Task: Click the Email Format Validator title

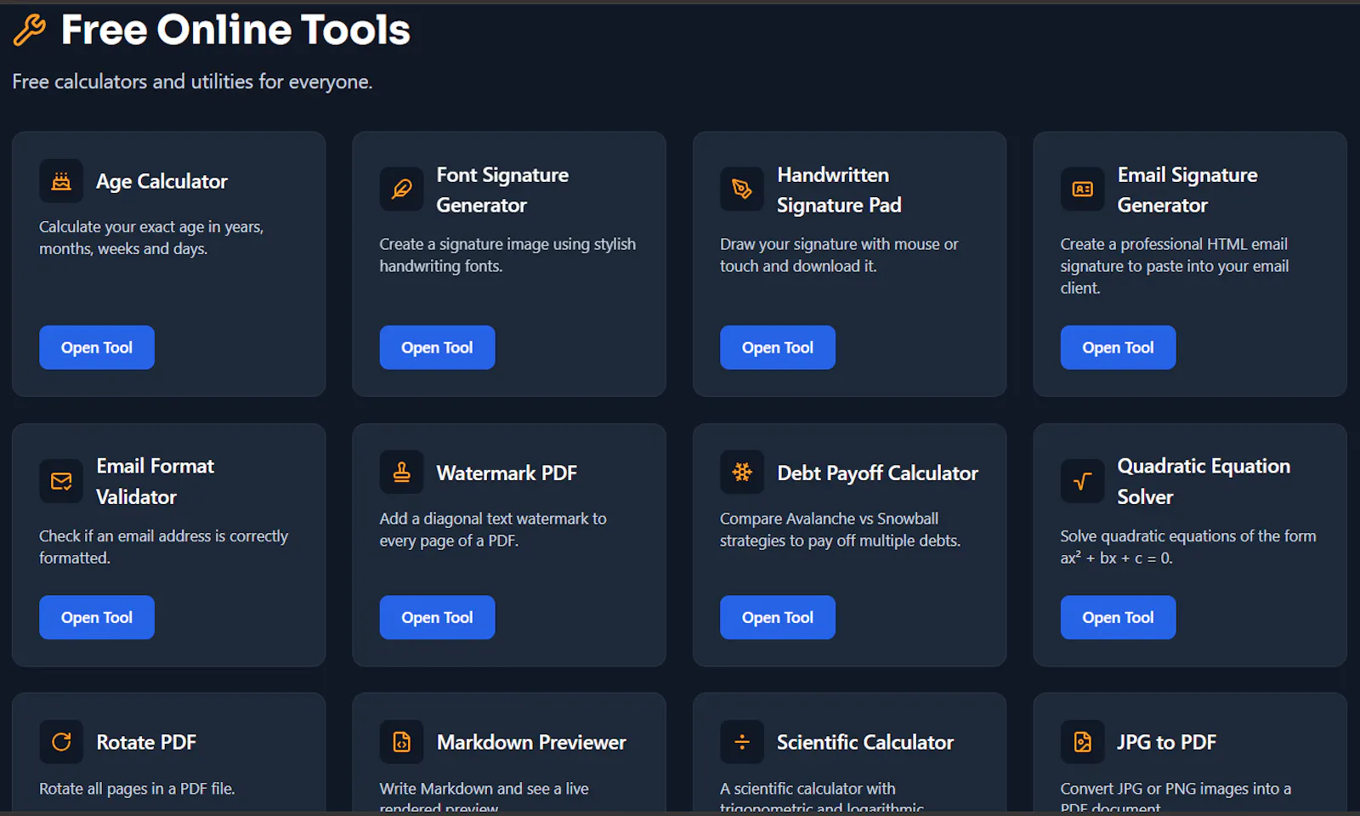Action: [x=155, y=481]
